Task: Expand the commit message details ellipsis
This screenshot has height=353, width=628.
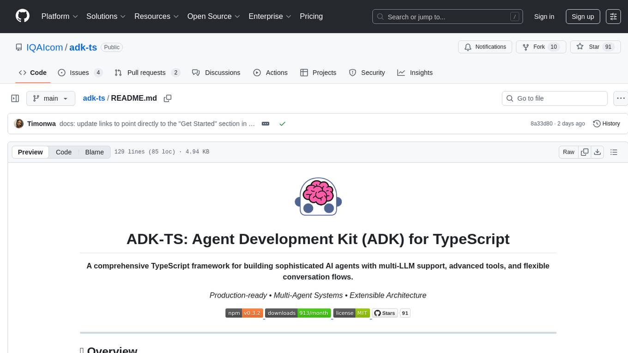Action: [x=266, y=124]
